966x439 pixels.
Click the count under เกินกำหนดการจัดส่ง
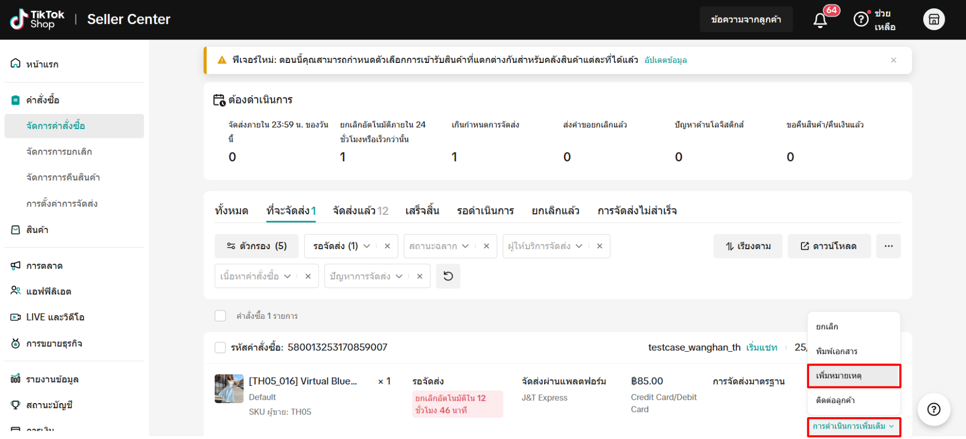(454, 157)
